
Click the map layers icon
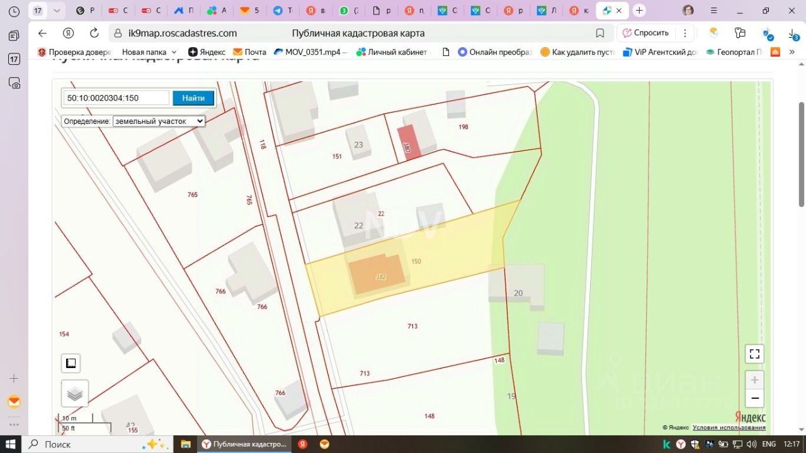coord(75,394)
